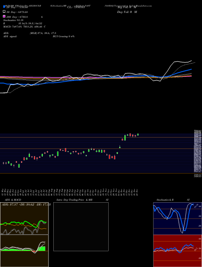Viewport: 202px width, 267px height.
Task: Click the blue 20 Day legend swatch
Action: 4,7
